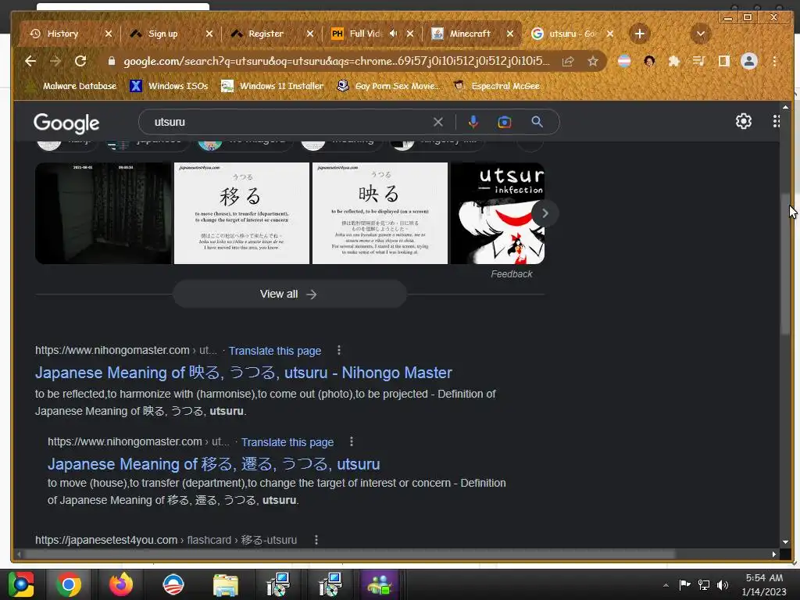This screenshot has width=800, height=600.
Task: Open the network icon in system tray
Action: (704, 585)
